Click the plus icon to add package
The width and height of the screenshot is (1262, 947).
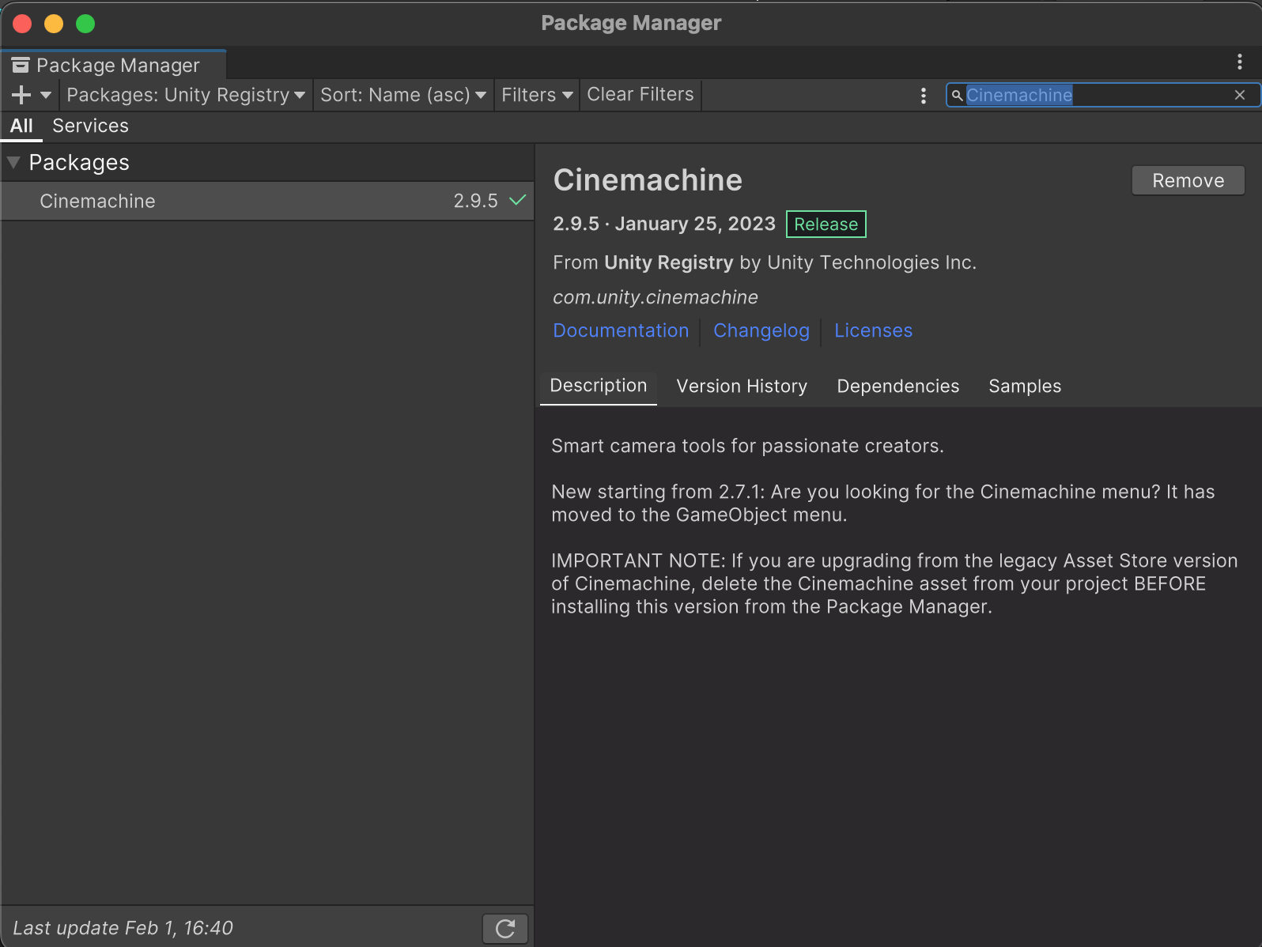click(21, 95)
